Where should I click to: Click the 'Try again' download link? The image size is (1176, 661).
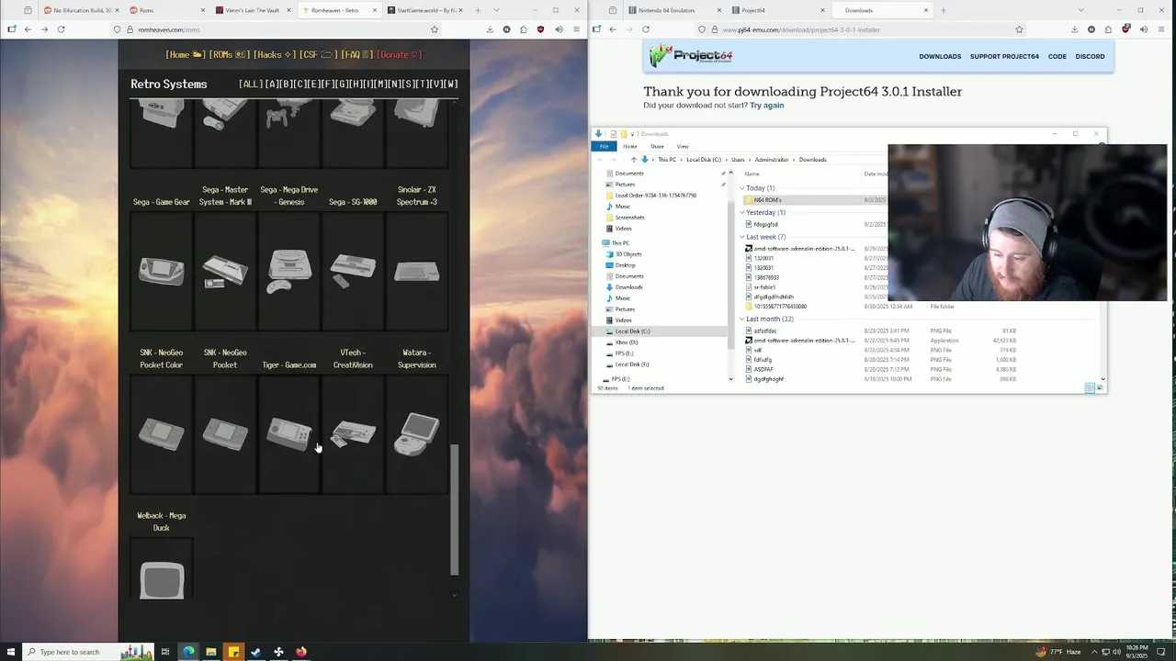pos(767,106)
